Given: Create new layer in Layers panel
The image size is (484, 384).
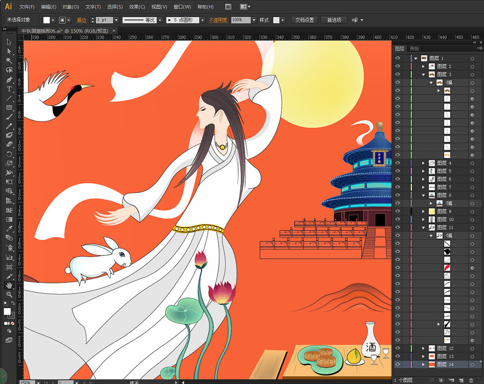Looking at the screenshot, I should pos(461,380).
